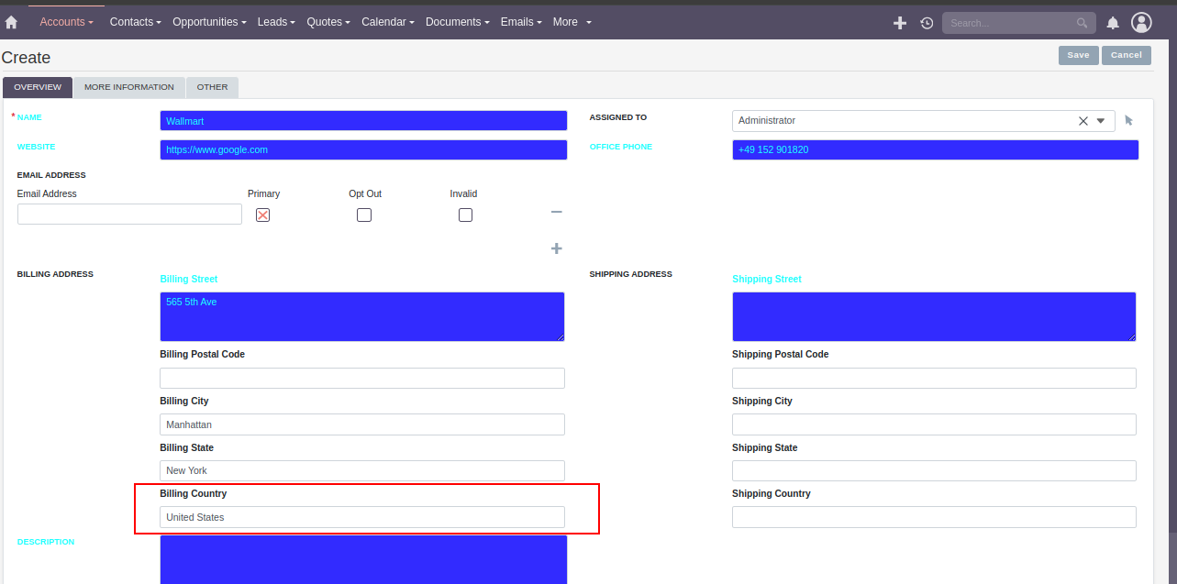Viewport: 1177px width, 584px height.
Task: Switch to the Other tab
Action: [212, 87]
